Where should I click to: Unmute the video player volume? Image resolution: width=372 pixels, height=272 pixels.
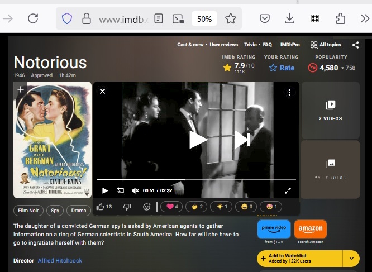pyautogui.click(x=135, y=190)
